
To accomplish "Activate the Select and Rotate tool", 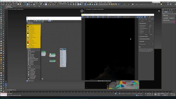I will coord(30,4).
